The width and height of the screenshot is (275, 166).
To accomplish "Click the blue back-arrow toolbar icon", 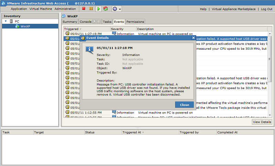I will point(115,9).
